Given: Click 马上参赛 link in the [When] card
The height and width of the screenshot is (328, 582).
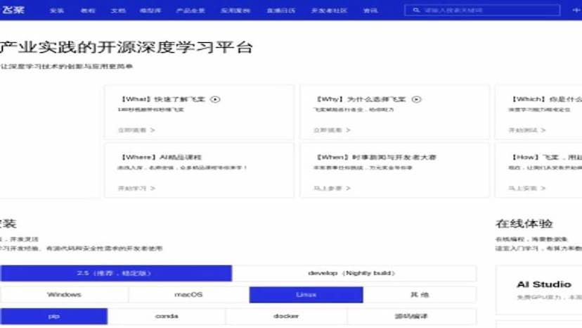Looking at the screenshot, I should [332, 188].
